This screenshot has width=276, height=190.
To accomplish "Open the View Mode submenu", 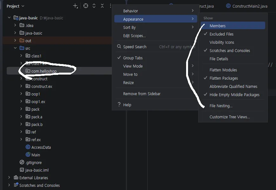I will (x=156, y=66).
